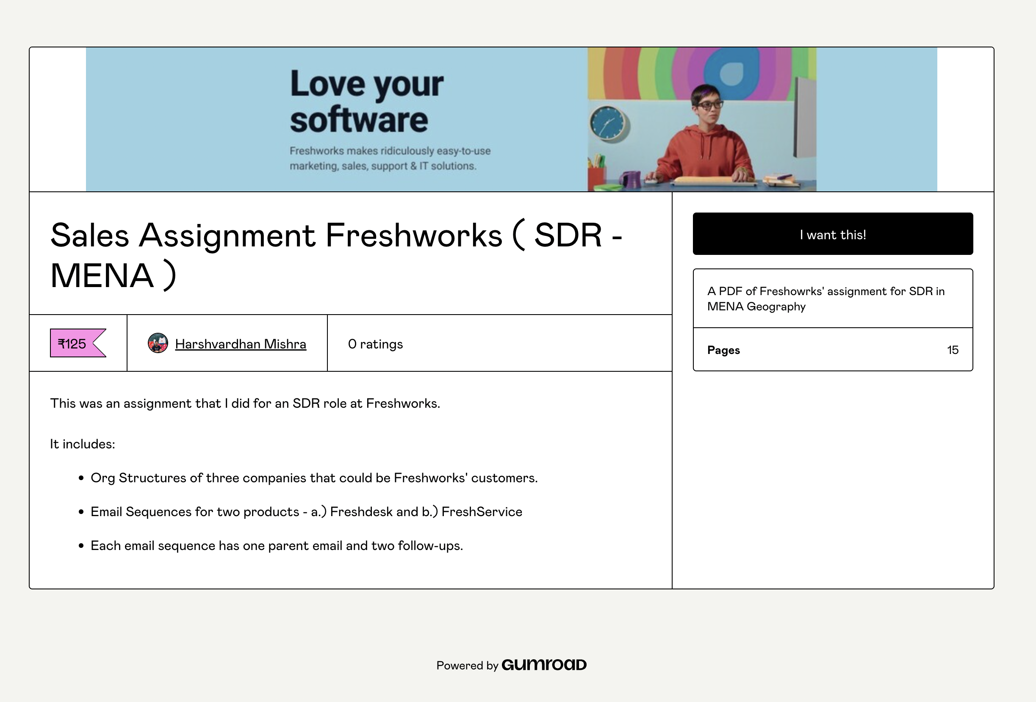This screenshot has width=1036, height=702.
Task: Click the page count value "15"
Action: [952, 350]
